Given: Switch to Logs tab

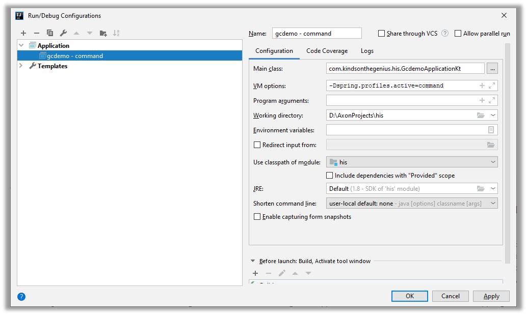Looking at the screenshot, I should coord(367,51).
